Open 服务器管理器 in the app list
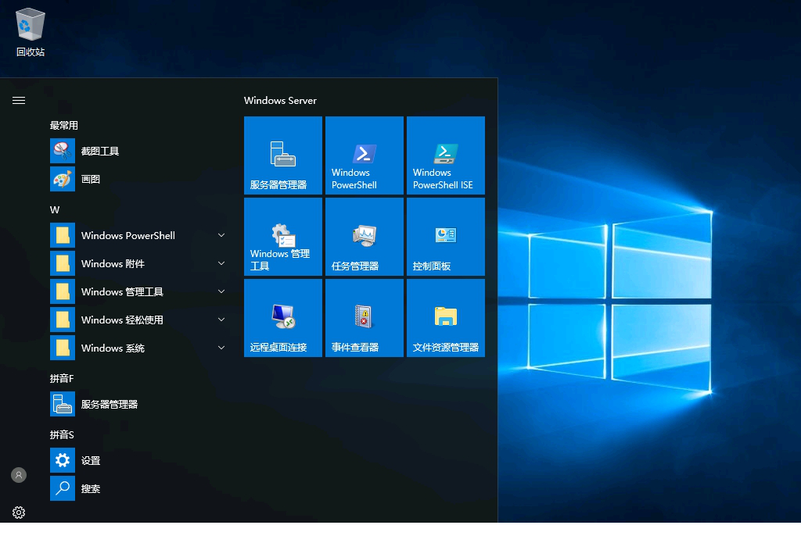This screenshot has width=801, height=543. coord(138,404)
